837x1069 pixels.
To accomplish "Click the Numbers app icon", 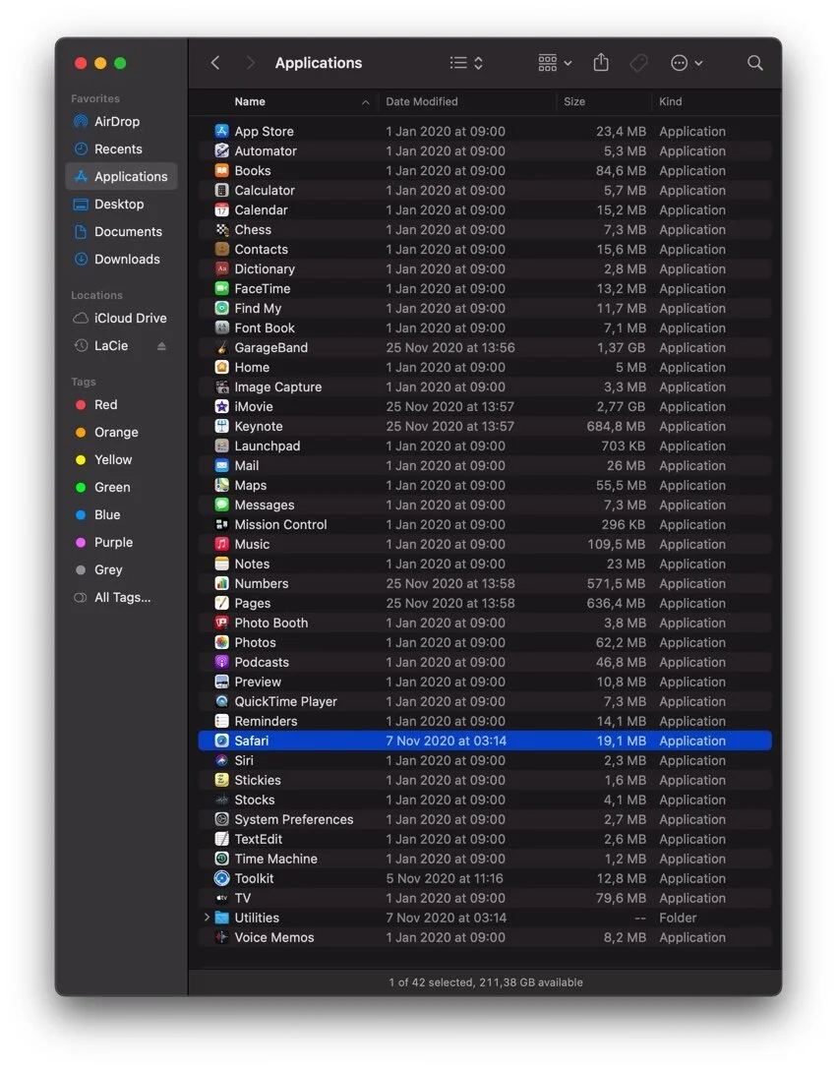I will 221,583.
